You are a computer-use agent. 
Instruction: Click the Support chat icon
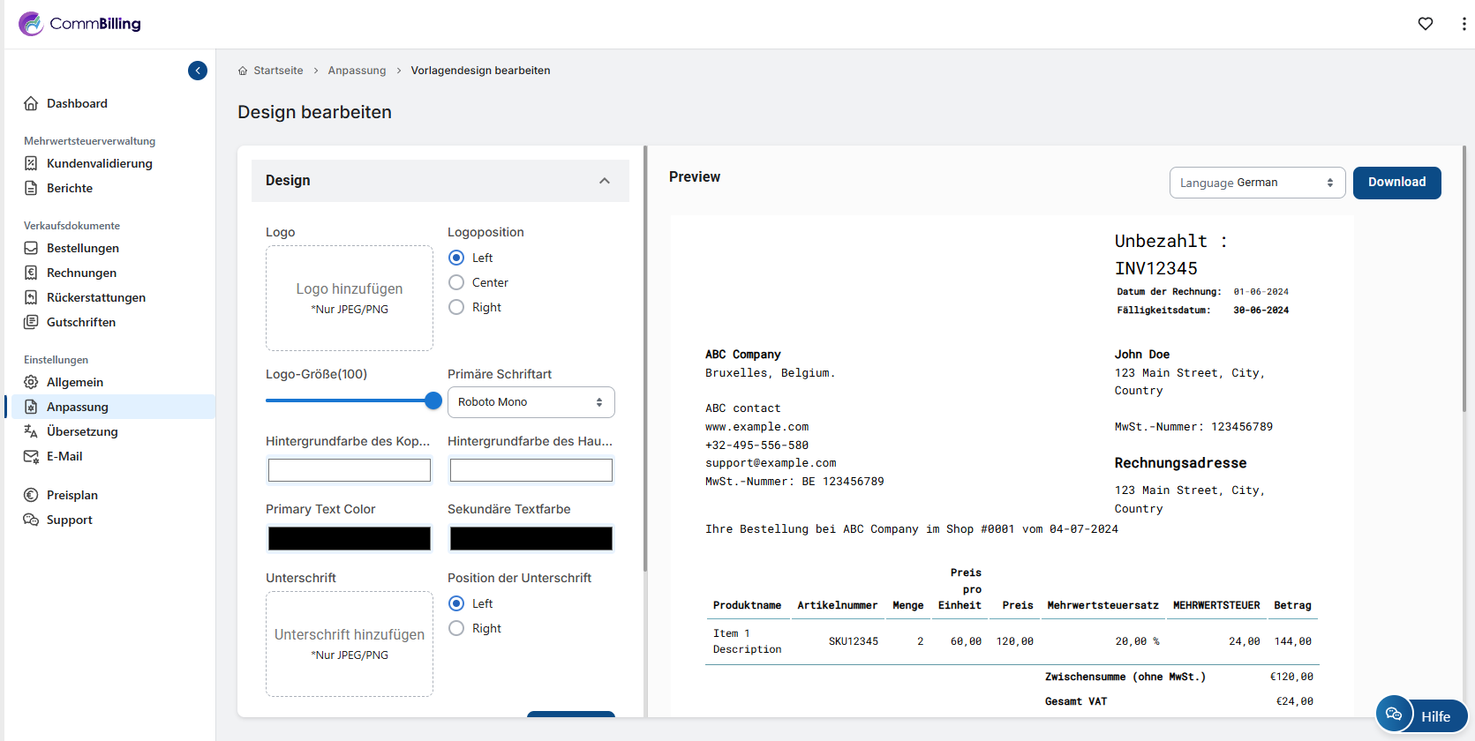coord(31,520)
